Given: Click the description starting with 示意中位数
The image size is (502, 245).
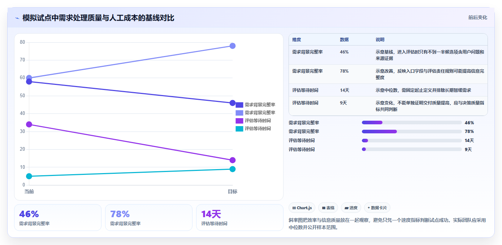Looking at the screenshot, I should (x=423, y=90).
